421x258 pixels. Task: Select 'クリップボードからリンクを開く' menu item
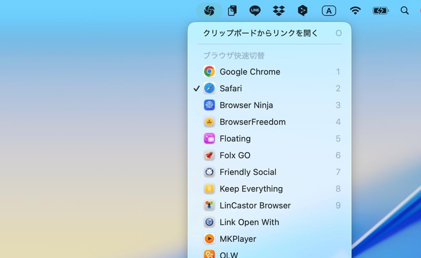260,33
